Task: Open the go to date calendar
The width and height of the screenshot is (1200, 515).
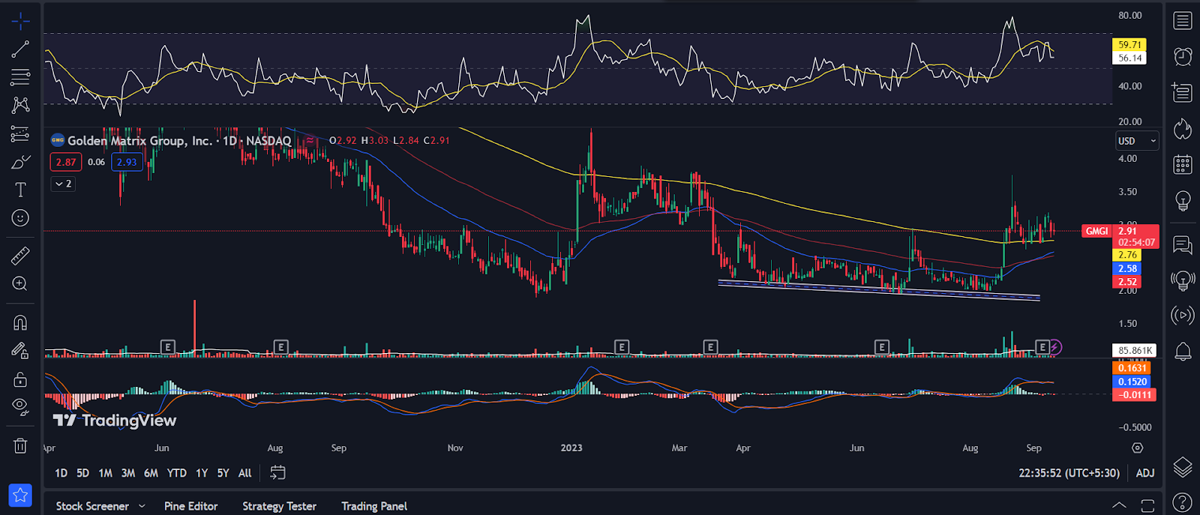Action: coord(277,472)
